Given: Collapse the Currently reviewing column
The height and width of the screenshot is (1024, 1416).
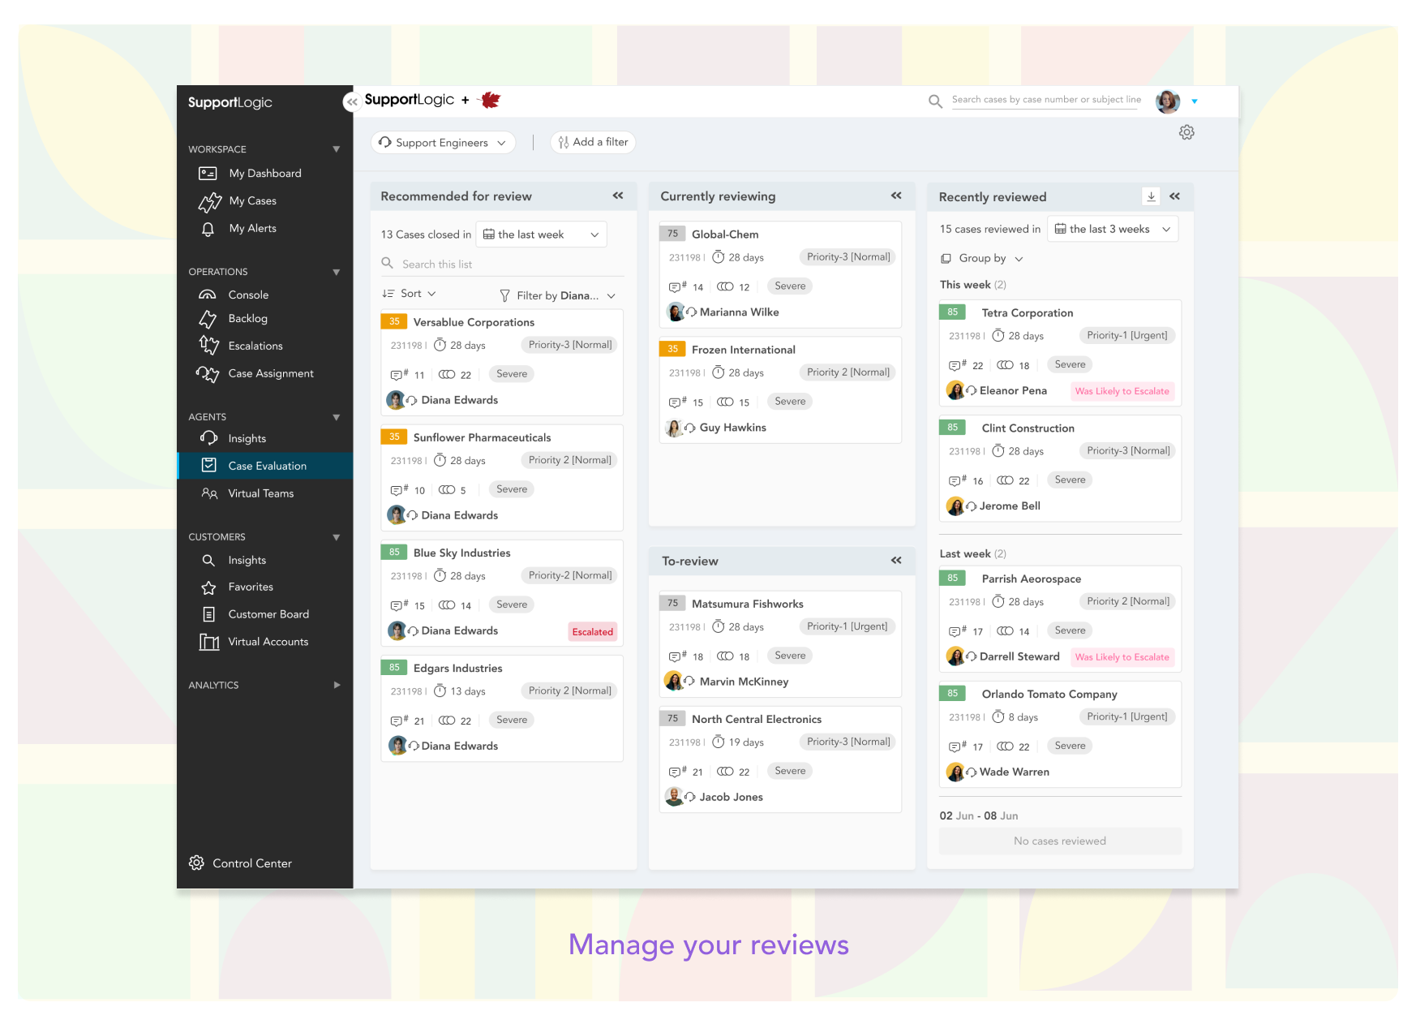Looking at the screenshot, I should 896,196.
